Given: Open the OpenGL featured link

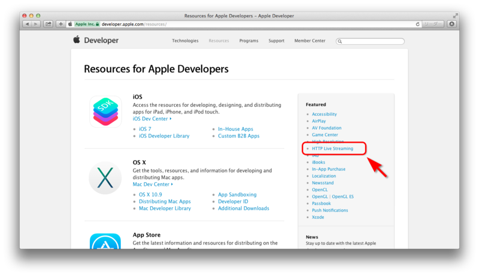Looking at the screenshot, I should 320,197.
